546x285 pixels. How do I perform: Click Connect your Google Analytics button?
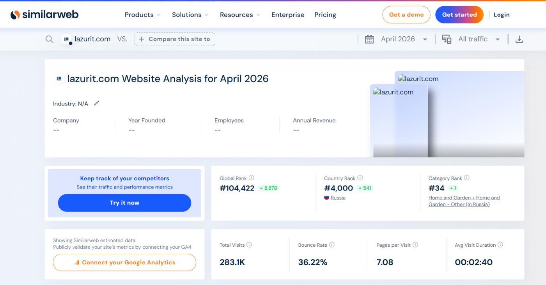click(x=124, y=262)
